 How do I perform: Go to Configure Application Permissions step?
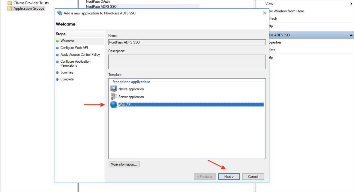[x=75, y=64]
